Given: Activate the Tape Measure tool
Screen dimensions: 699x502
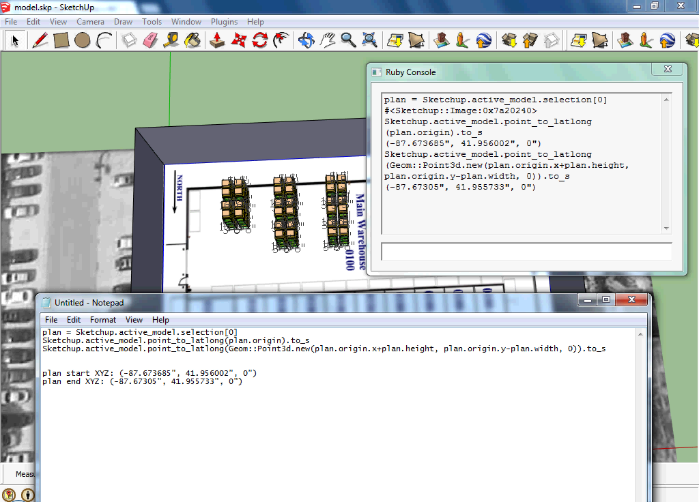Looking at the screenshot, I should [x=171, y=40].
